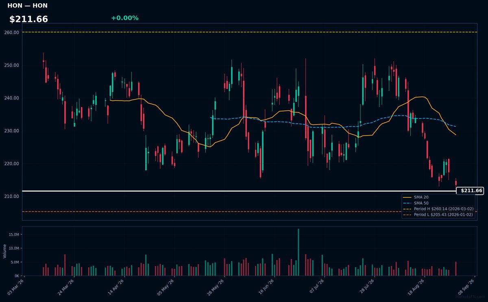The width and height of the screenshot is (488, 302).
Task: Click the 230.00 y-axis label
Action: tap(12, 131)
